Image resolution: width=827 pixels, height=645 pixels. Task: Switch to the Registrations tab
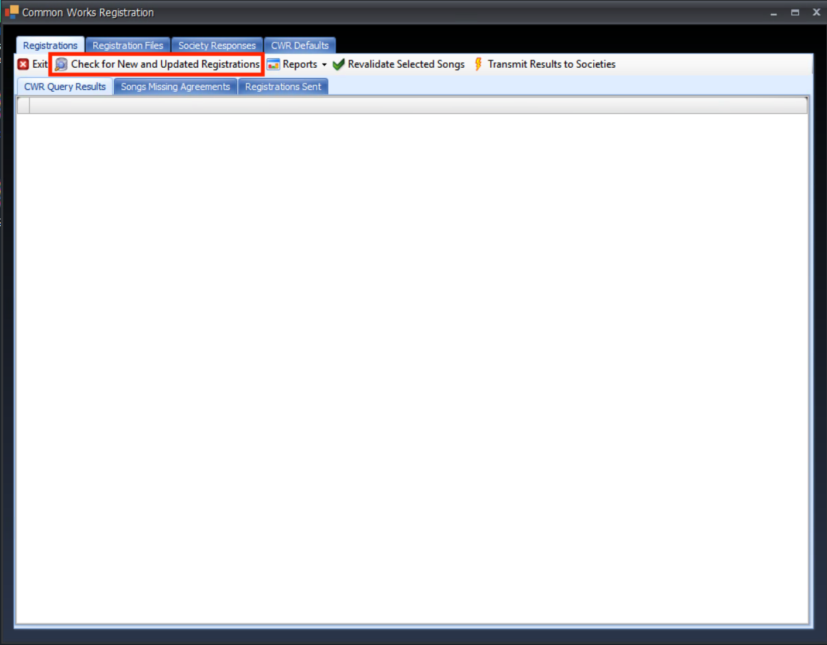tap(50, 45)
